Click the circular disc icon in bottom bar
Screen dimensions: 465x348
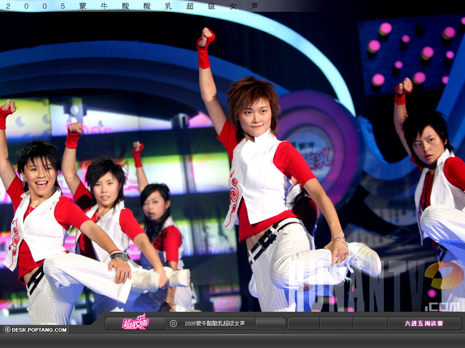click(173, 323)
